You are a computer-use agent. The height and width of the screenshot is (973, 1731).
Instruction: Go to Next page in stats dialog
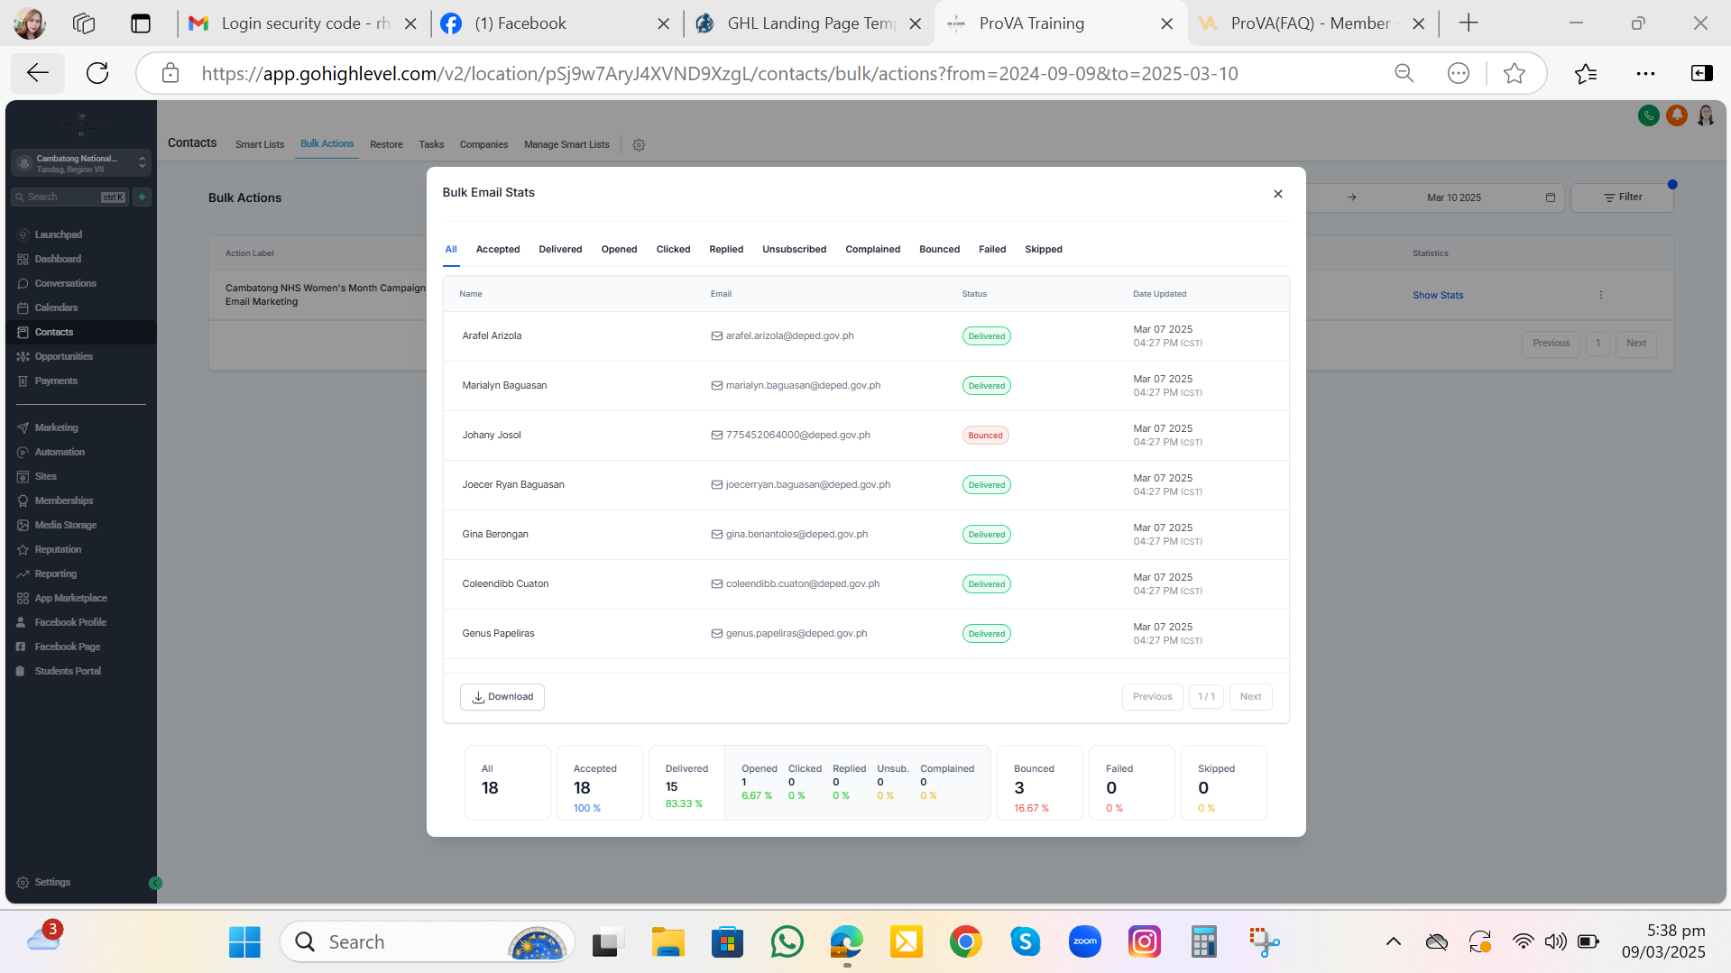pyautogui.click(x=1250, y=697)
